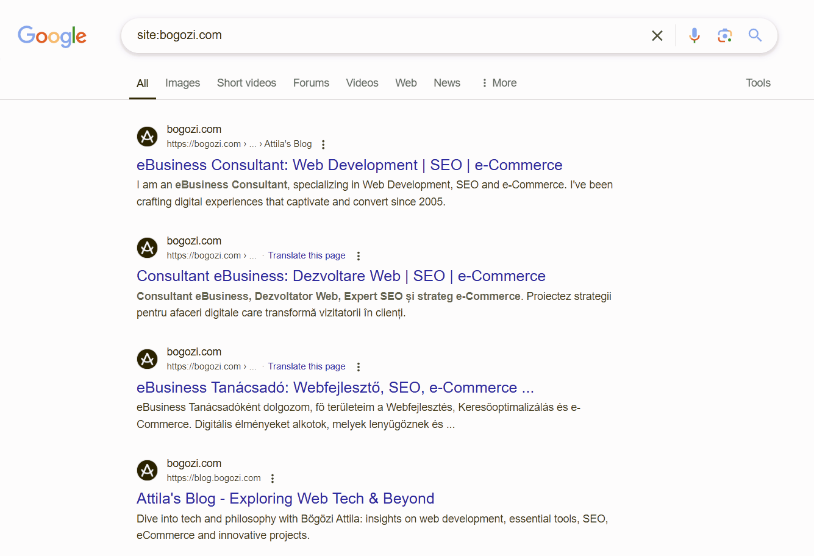Open the Short videos tab

(x=246, y=83)
